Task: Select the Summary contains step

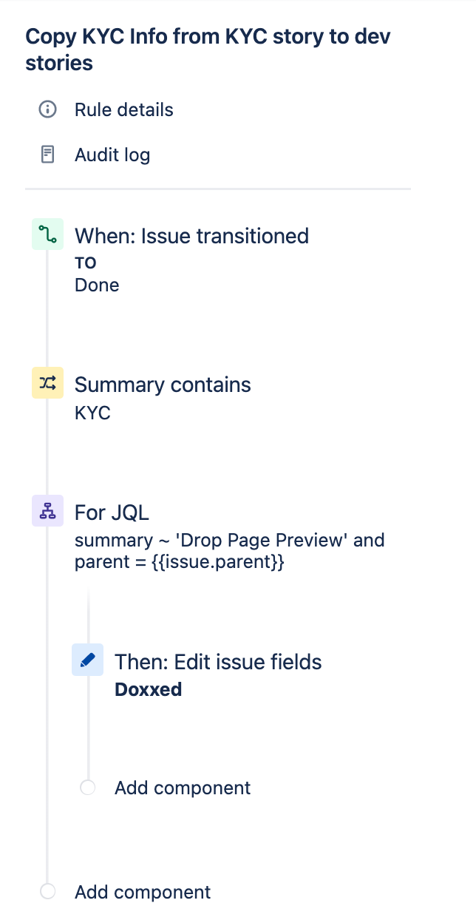Action: click(163, 385)
